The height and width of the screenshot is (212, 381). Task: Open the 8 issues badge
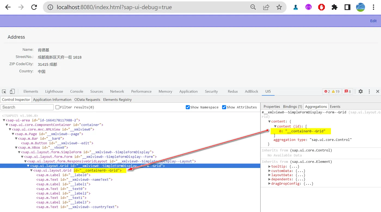click(x=347, y=91)
